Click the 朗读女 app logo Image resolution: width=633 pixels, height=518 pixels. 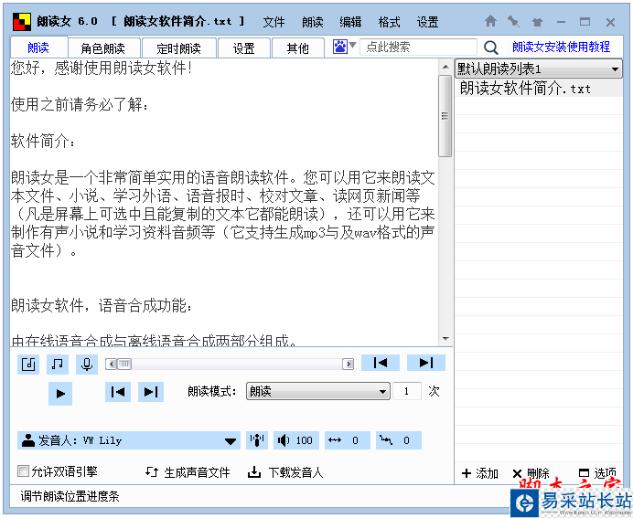pyautogui.click(x=22, y=22)
